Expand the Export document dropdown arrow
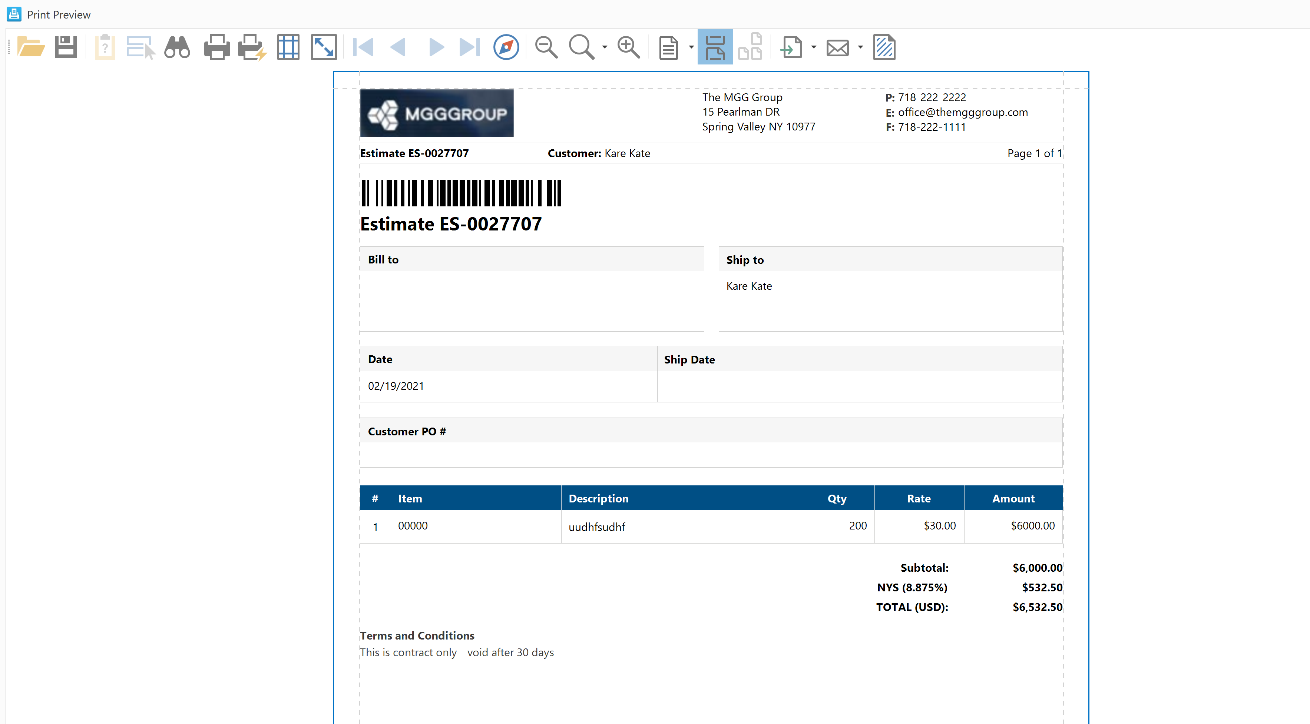Viewport: 1310px width, 724px height. coord(814,47)
